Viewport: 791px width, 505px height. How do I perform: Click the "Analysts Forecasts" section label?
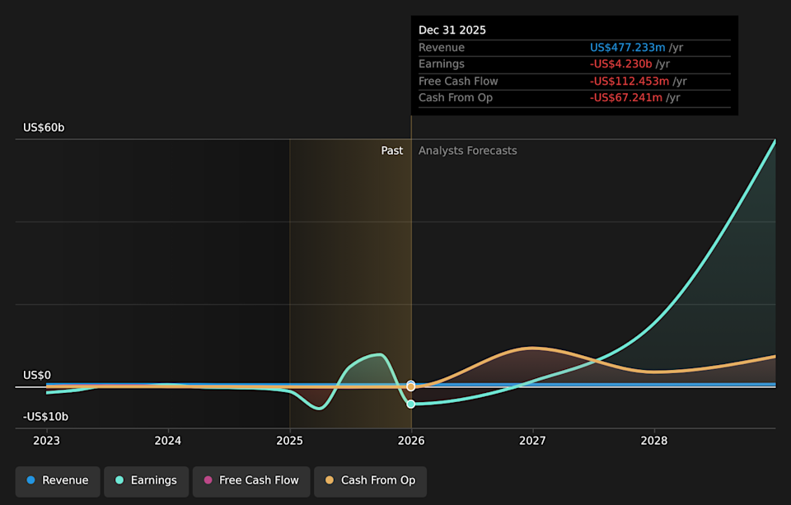467,151
